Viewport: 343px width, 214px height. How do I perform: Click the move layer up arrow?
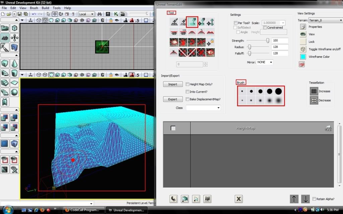[294, 199]
